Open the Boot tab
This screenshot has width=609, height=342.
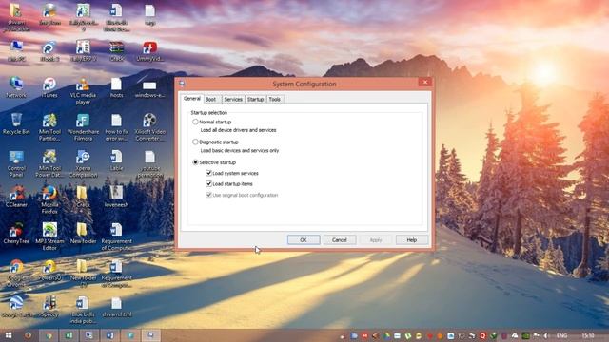[210, 99]
